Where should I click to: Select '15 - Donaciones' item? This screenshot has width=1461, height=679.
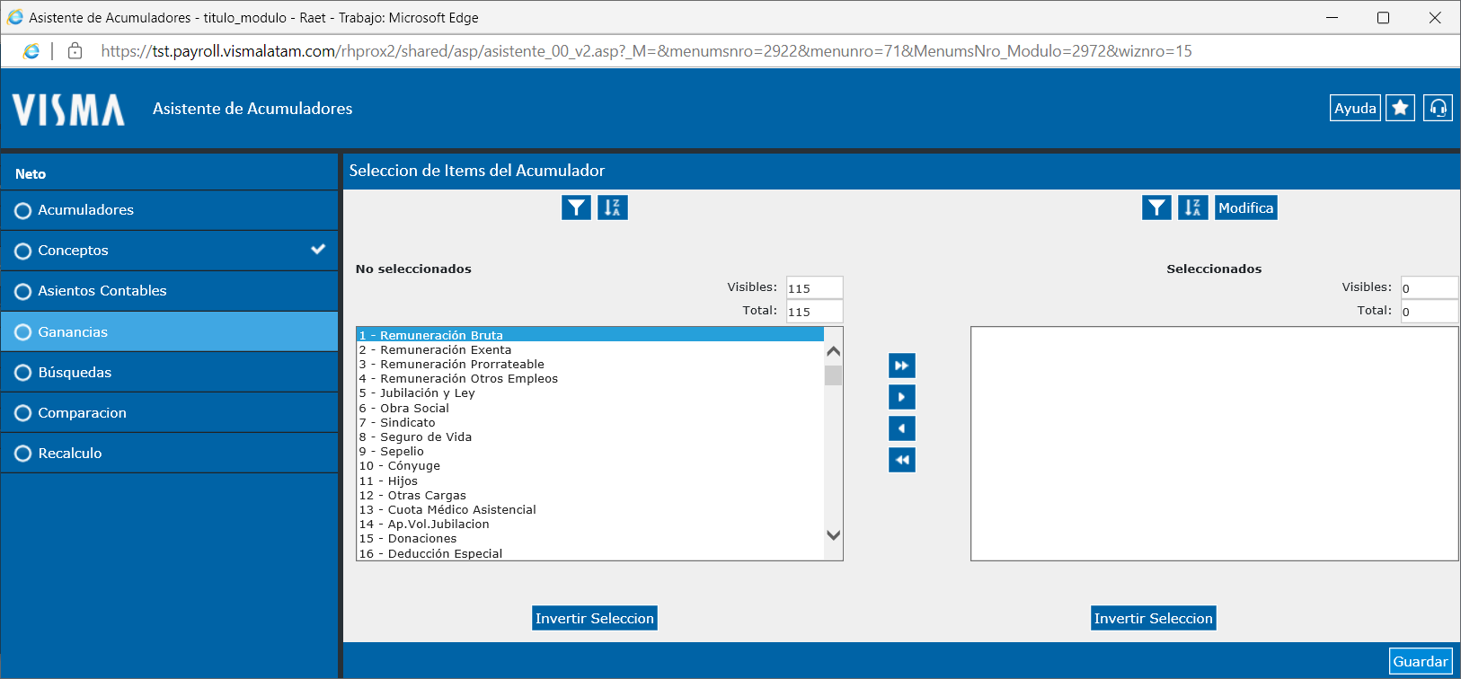pyautogui.click(x=590, y=538)
